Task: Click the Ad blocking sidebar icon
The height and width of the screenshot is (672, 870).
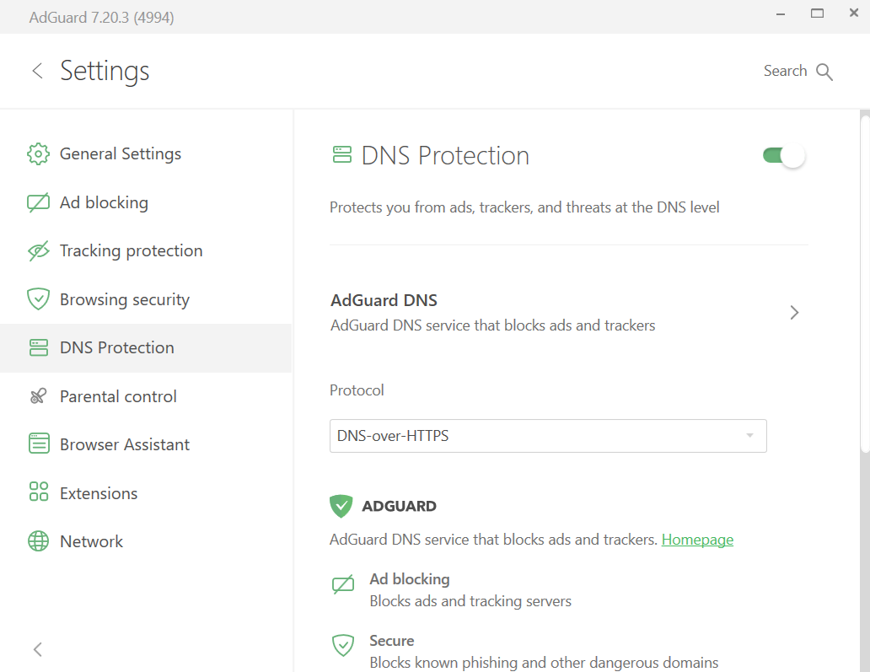Action: [38, 202]
